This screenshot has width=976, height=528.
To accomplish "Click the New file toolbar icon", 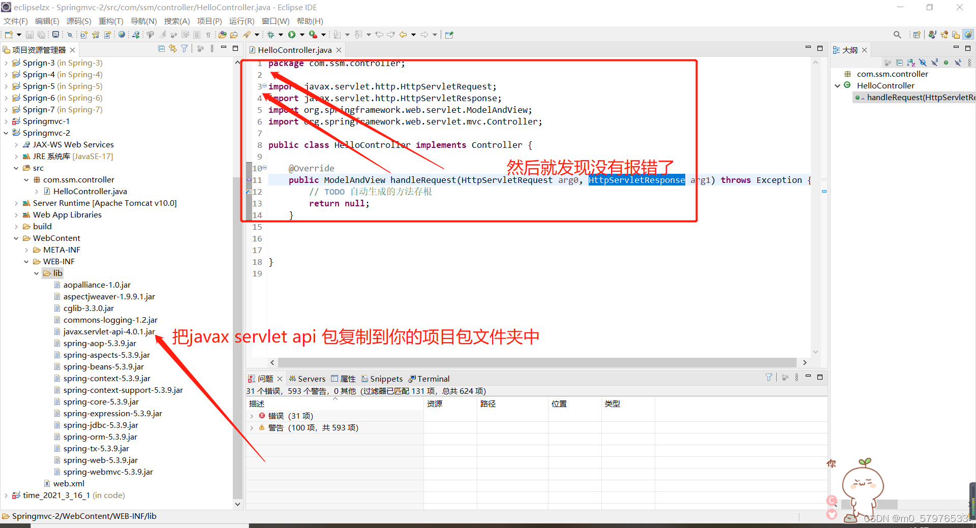I will 9,35.
